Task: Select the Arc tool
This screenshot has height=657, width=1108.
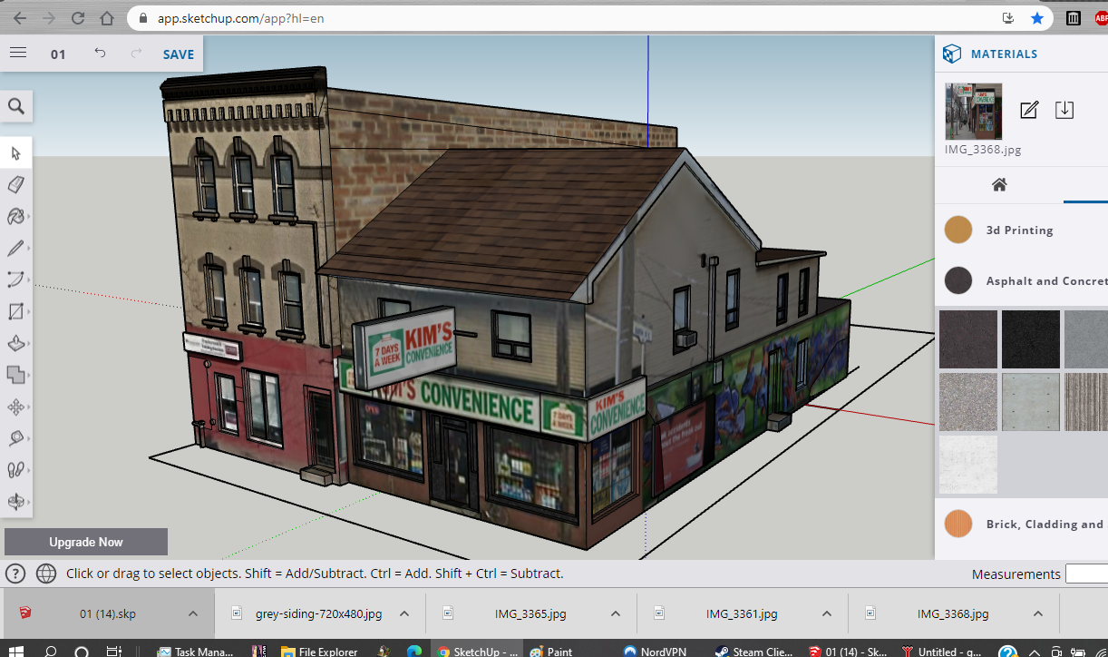Action: [16, 280]
